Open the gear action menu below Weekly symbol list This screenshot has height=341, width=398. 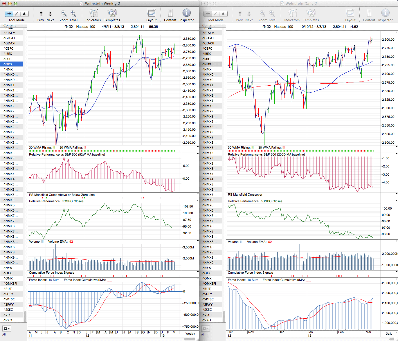pyautogui.click(x=7, y=329)
